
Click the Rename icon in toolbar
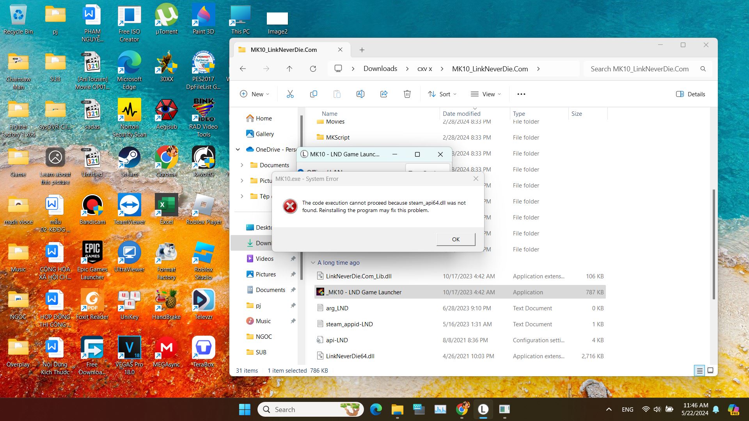point(360,94)
